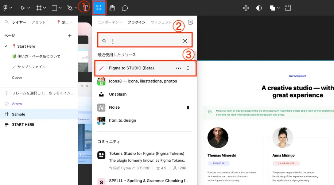Screen dimensions: 334x185
Task: Select the Sample frame layer
Action: 39,114
